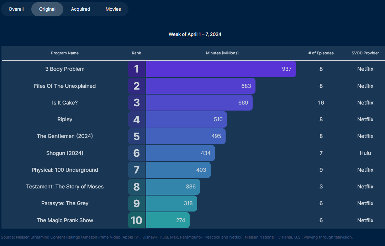Click the Week of April 1–7, 2024 heading

[x=195, y=34]
